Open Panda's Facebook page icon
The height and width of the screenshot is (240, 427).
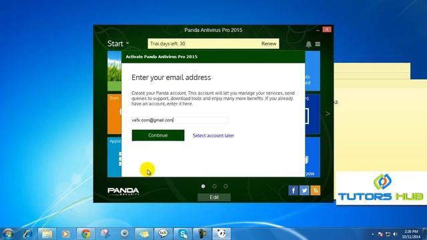[x=294, y=191]
